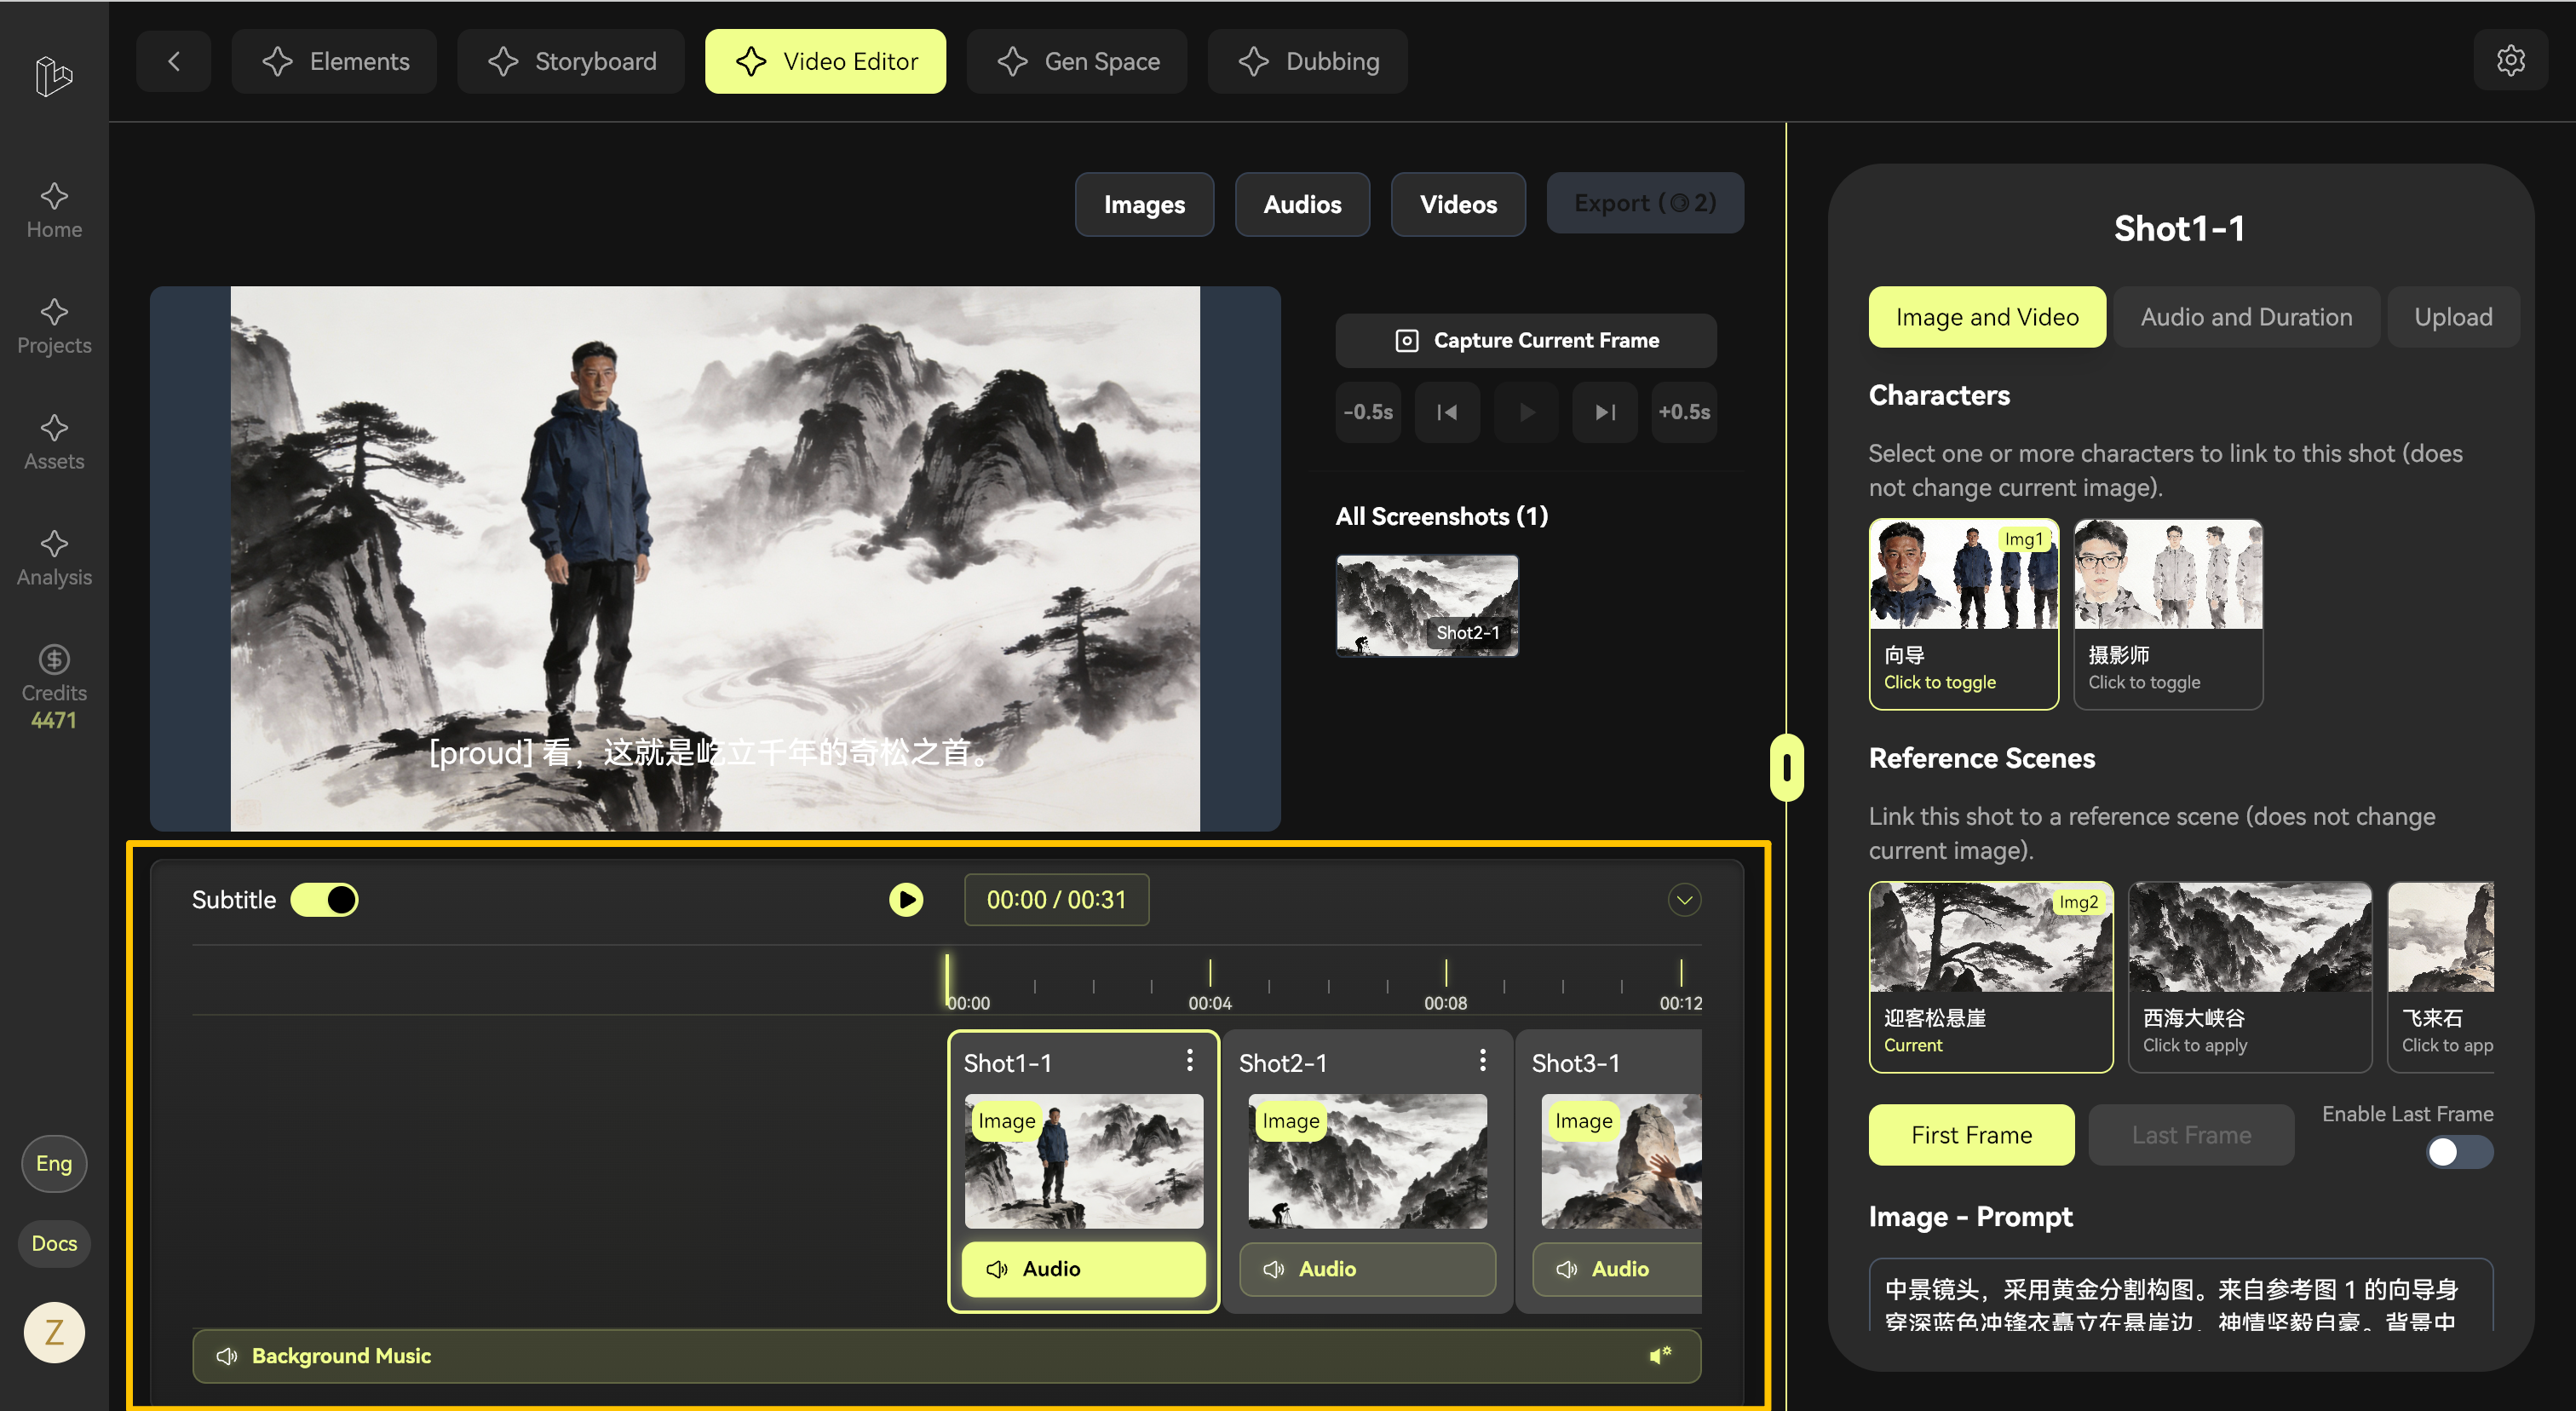Open Shot2-1 screenshot thumbnail
This screenshot has height=1411, width=2576.
pyautogui.click(x=1427, y=605)
